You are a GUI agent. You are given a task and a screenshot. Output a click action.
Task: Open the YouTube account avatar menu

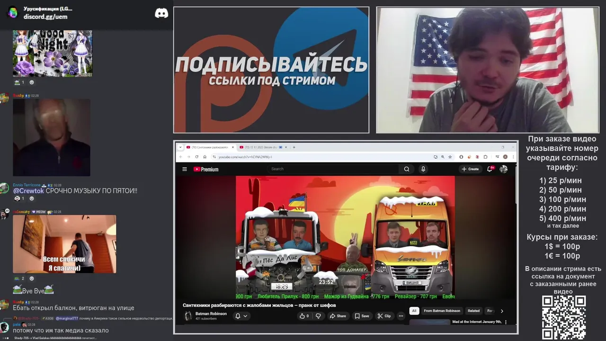(504, 169)
